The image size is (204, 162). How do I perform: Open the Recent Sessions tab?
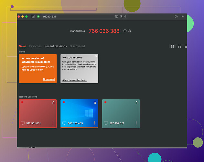[x=56, y=46]
